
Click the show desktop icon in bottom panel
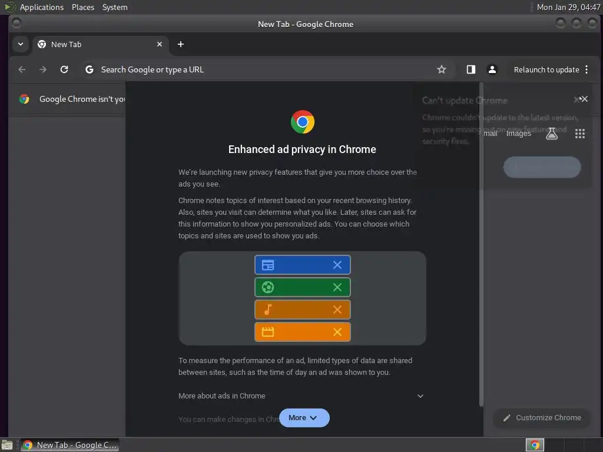pyautogui.click(x=7, y=446)
